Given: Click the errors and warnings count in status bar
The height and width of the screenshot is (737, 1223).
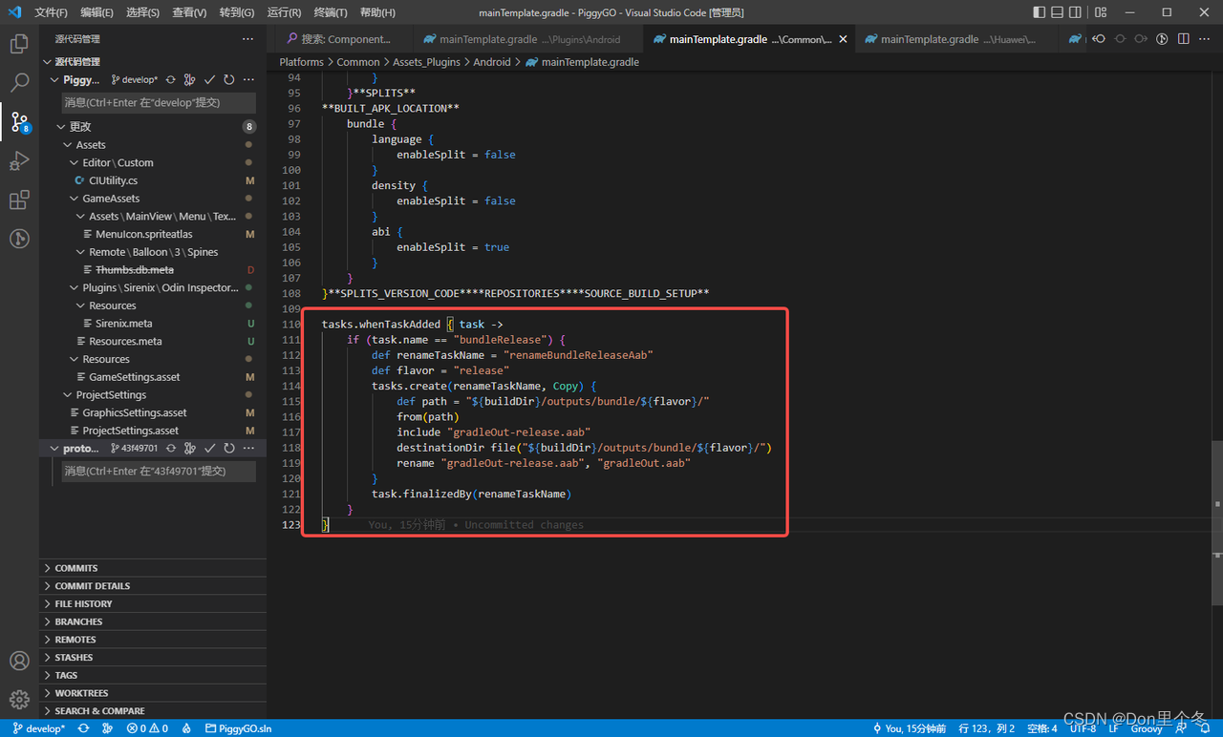Looking at the screenshot, I should tap(147, 728).
